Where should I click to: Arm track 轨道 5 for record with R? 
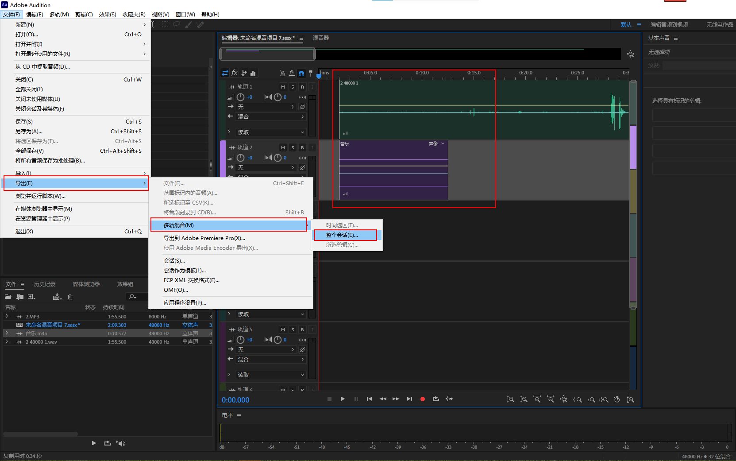302,329
